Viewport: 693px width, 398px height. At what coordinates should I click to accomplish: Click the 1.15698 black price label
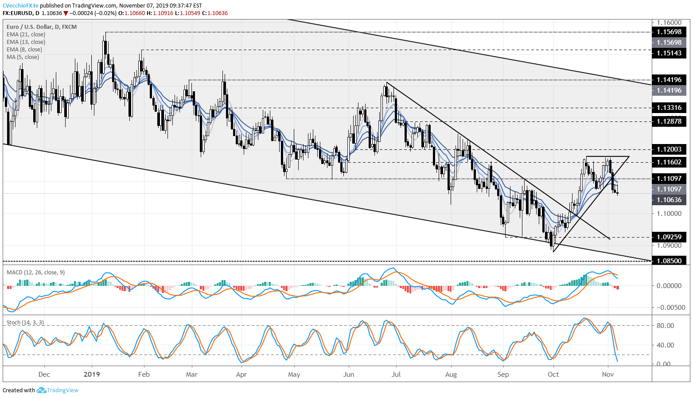[669, 32]
